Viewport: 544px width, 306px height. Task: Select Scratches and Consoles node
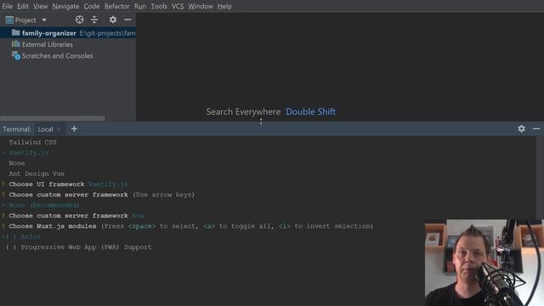(x=57, y=56)
